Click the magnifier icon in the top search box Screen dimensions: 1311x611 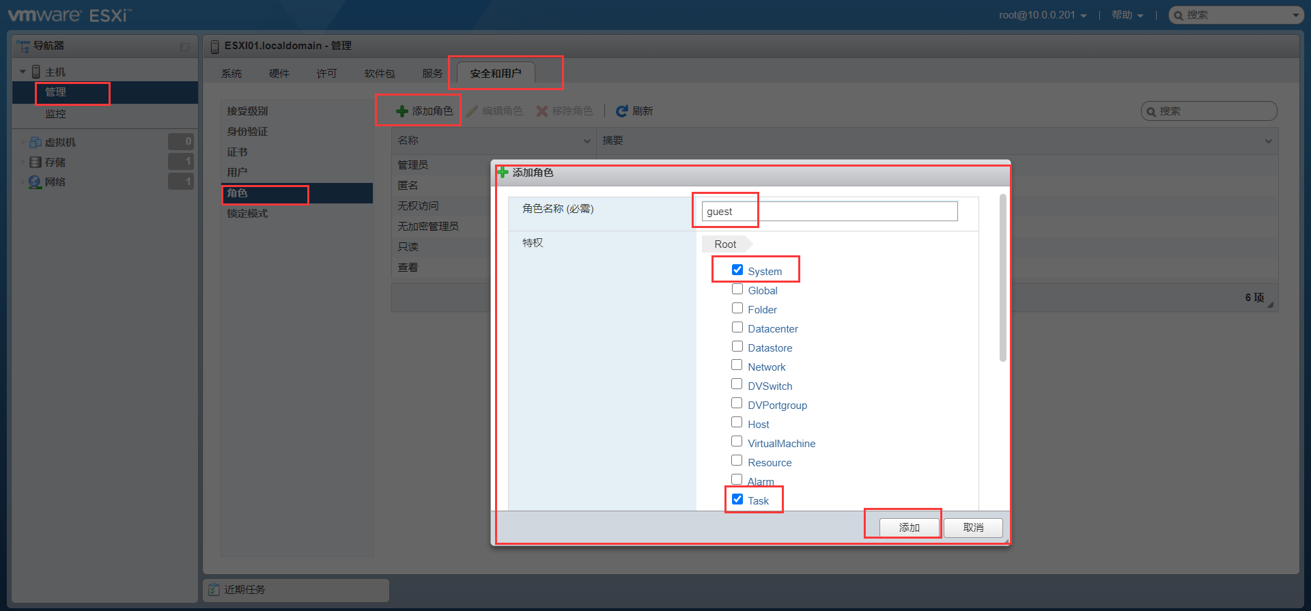coord(1179,15)
